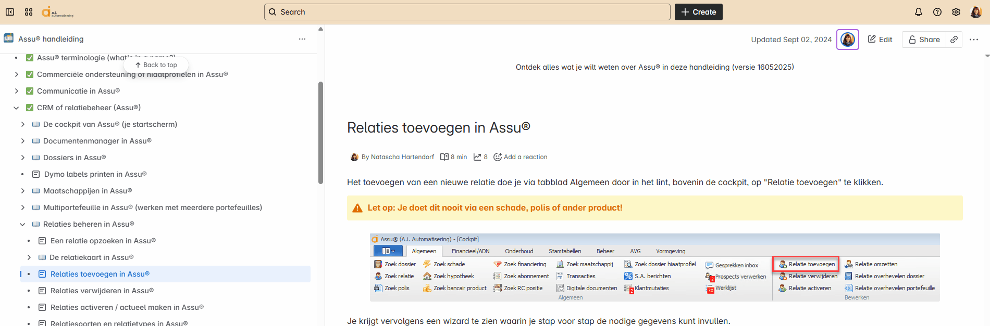Screen dimensions: 990x326
Task: Click the A.i. Automatisering logo
Action: 57,12
